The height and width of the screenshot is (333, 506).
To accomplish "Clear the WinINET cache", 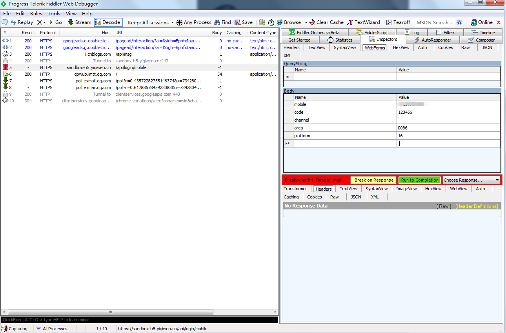I will tap(326, 22).
